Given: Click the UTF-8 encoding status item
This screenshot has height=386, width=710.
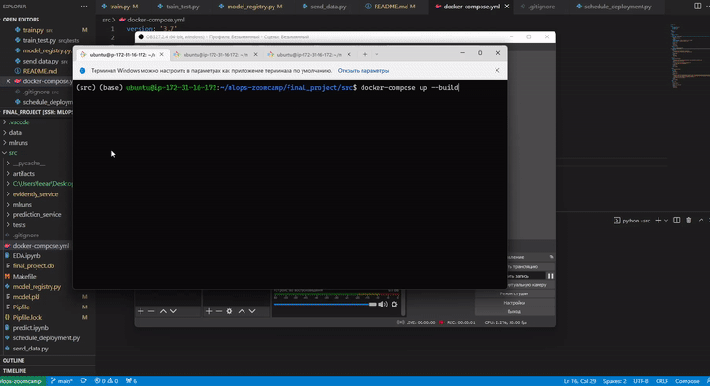Looking at the screenshot, I should point(641,381).
